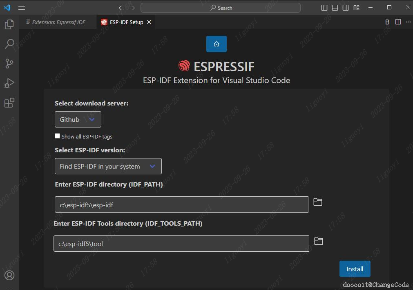Click the ESP-IDF directory path field
This screenshot has height=290, width=413.
point(181,204)
